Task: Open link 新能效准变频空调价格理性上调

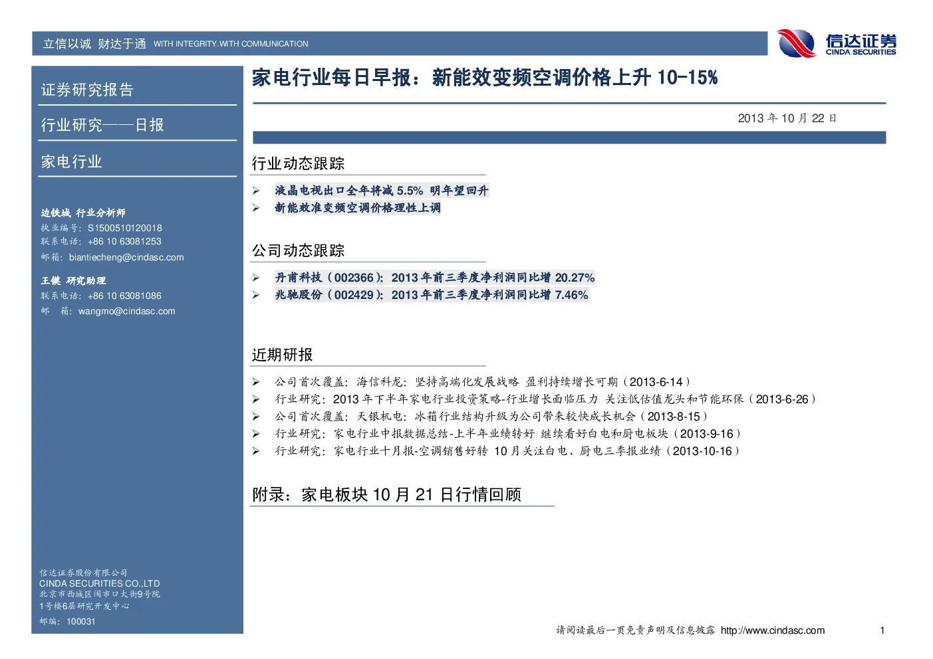Action: pos(358,208)
